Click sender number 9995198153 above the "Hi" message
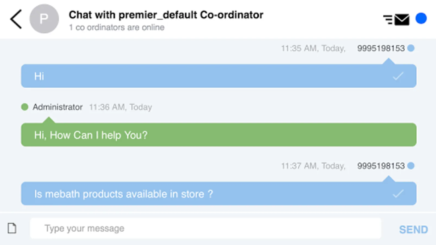The height and width of the screenshot is (245, 436). click(381, 48)
